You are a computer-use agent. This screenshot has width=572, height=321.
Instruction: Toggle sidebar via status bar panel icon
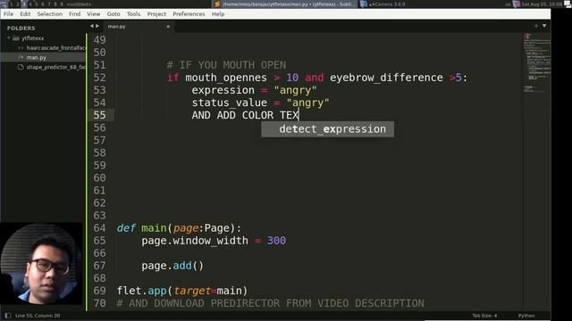pos(8,316)
